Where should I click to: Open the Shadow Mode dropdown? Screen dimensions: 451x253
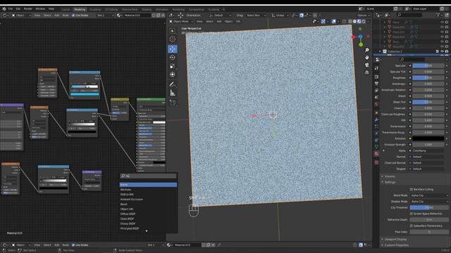click(429, 202)
